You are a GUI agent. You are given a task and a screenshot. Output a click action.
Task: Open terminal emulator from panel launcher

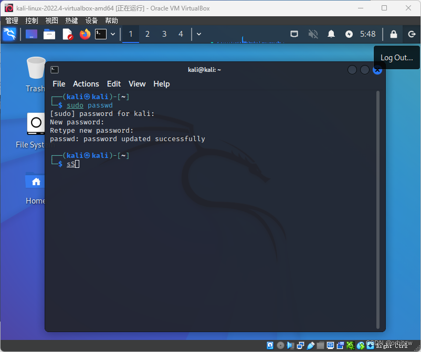click(x=101, y=34)
